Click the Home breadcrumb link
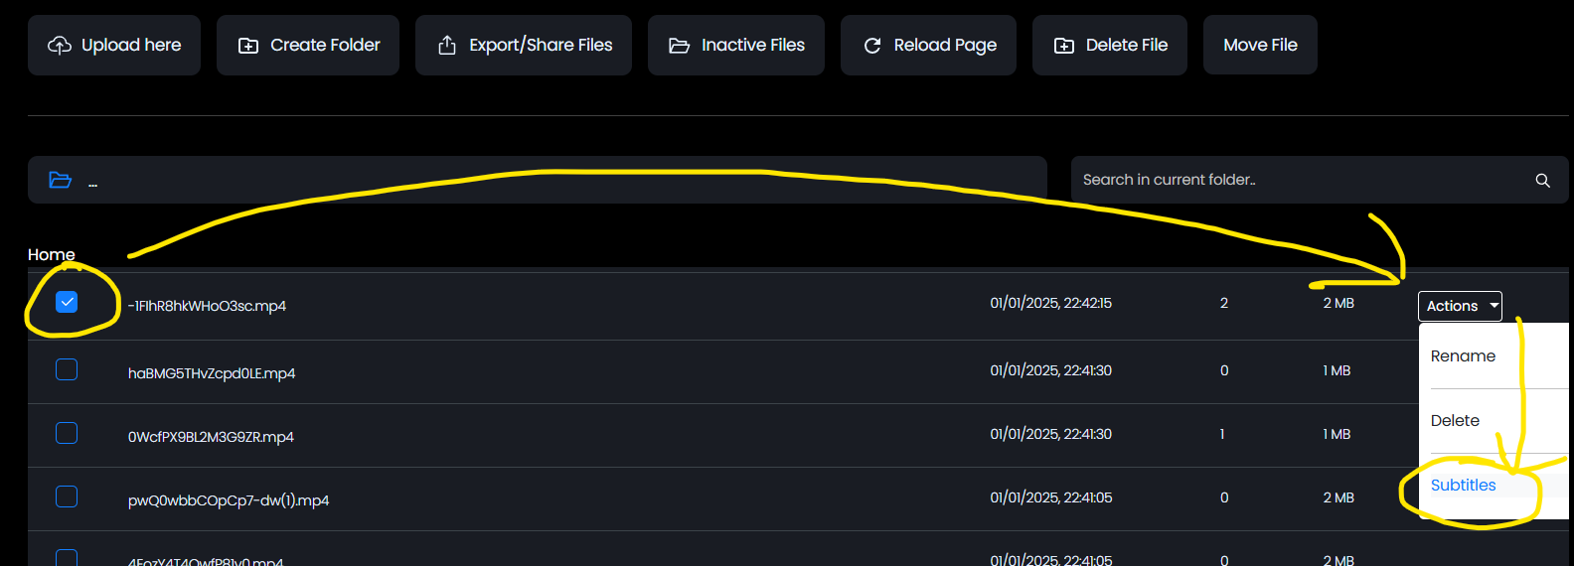Screen dimensions: 1574x566 pos(52,255)
